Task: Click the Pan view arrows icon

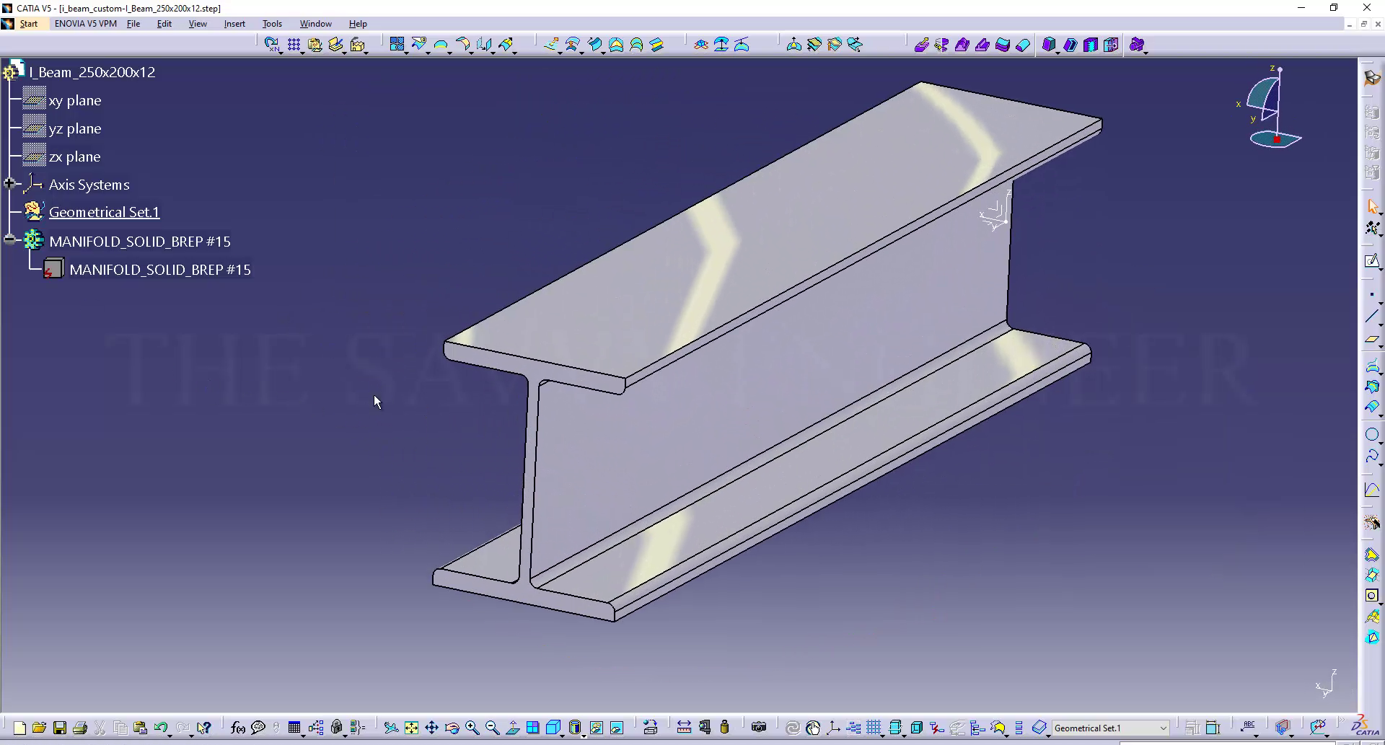Action: click(431, 728)
